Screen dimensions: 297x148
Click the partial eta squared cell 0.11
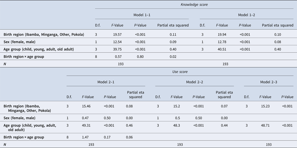point(173,34)
